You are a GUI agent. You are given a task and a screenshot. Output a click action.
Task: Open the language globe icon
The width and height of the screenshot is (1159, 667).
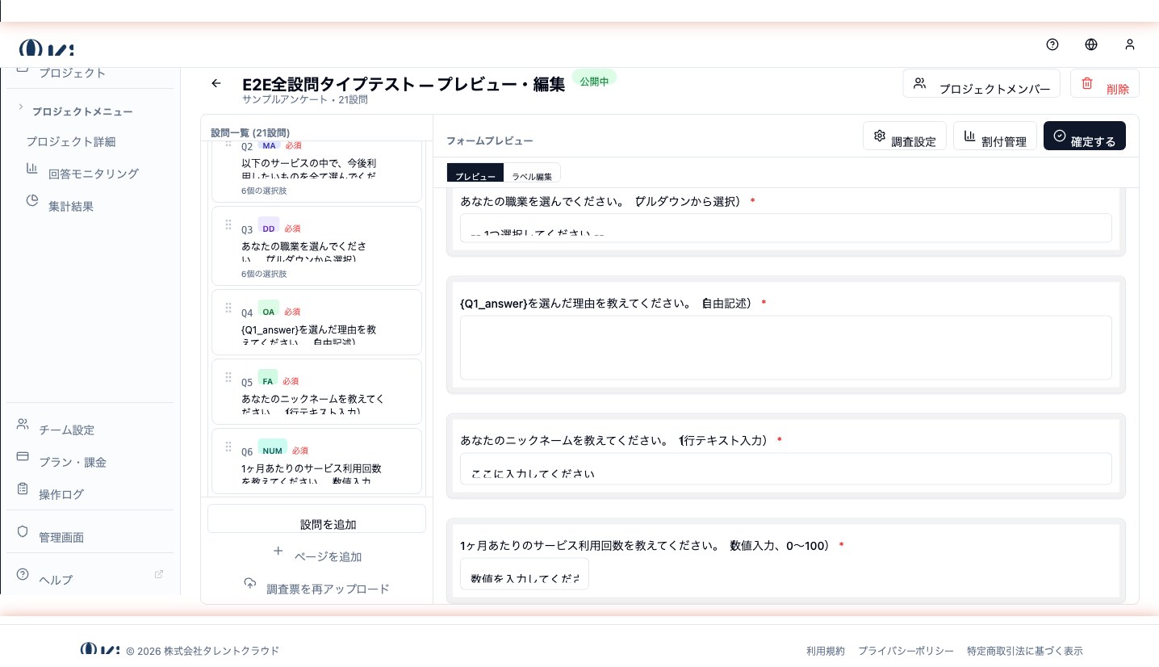(1091, 44)
